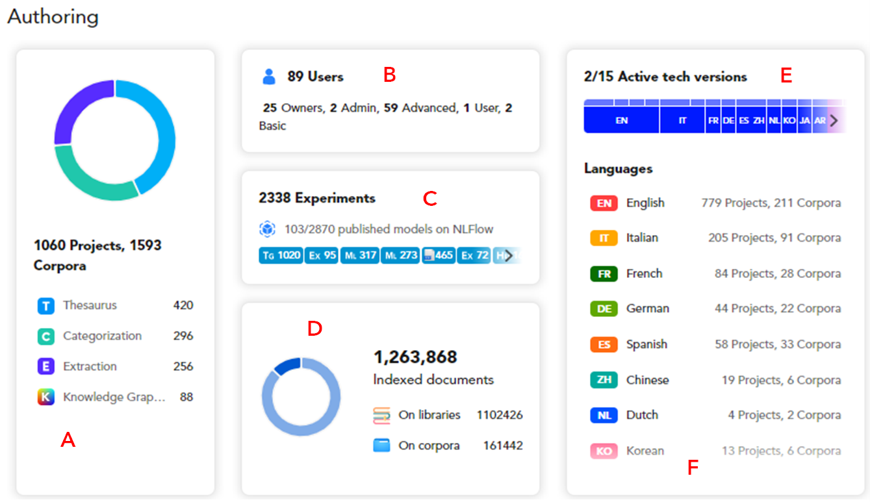Click the Knowledge Graph K icon
This screenshot has width=870, height=502.
coord(45,397)
